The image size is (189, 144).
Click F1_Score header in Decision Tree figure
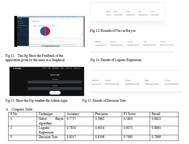click(x=167, y=80)
